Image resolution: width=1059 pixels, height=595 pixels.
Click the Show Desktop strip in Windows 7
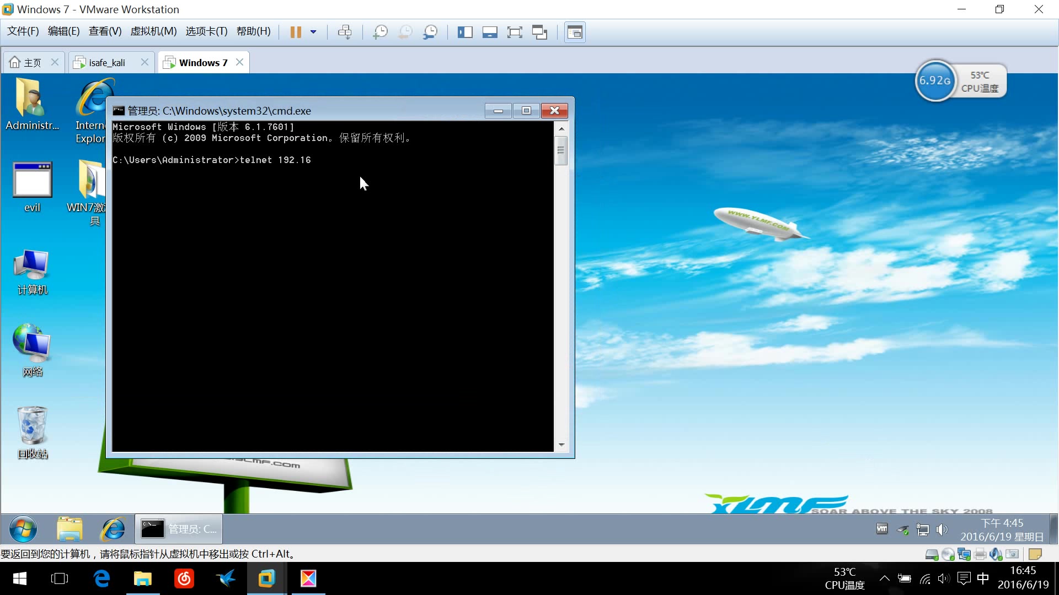pos(1053,529)
